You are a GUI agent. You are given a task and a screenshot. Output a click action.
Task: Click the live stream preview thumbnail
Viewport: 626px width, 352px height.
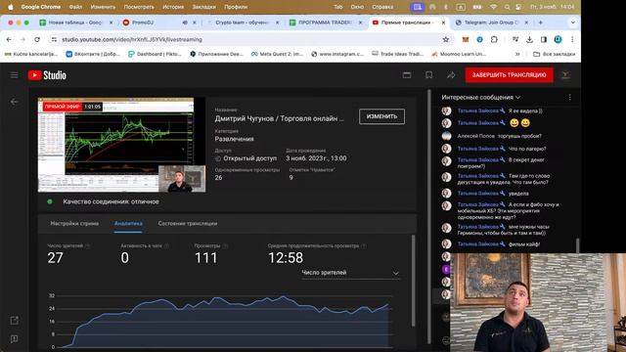[x=121, y=145]
